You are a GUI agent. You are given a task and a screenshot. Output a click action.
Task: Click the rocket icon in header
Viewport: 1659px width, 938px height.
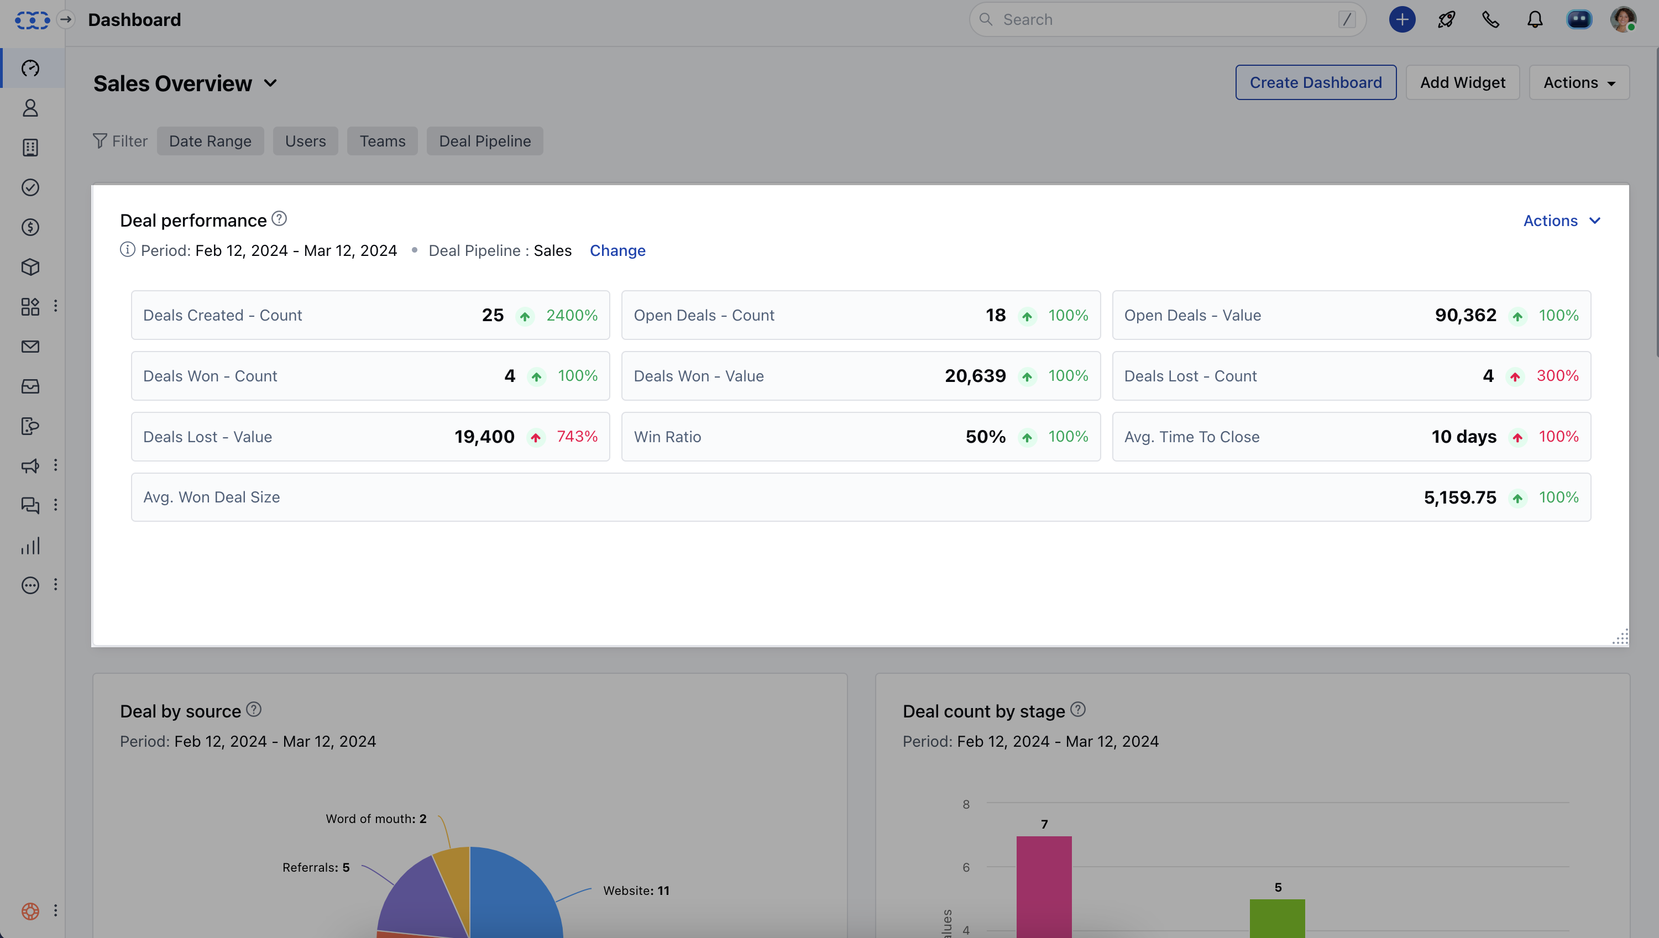[x=1446, y=20]
